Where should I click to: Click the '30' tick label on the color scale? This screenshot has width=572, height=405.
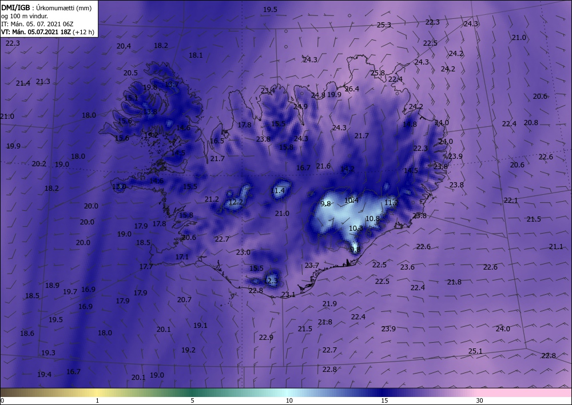coord(479,401)
